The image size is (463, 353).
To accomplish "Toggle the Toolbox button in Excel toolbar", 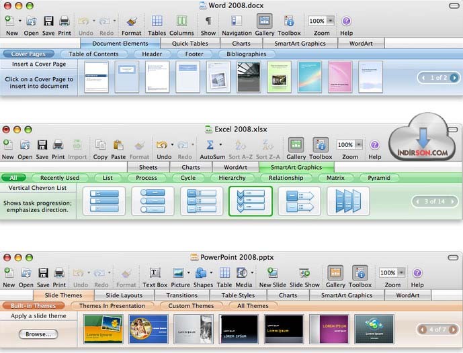I will click(321, 145).
